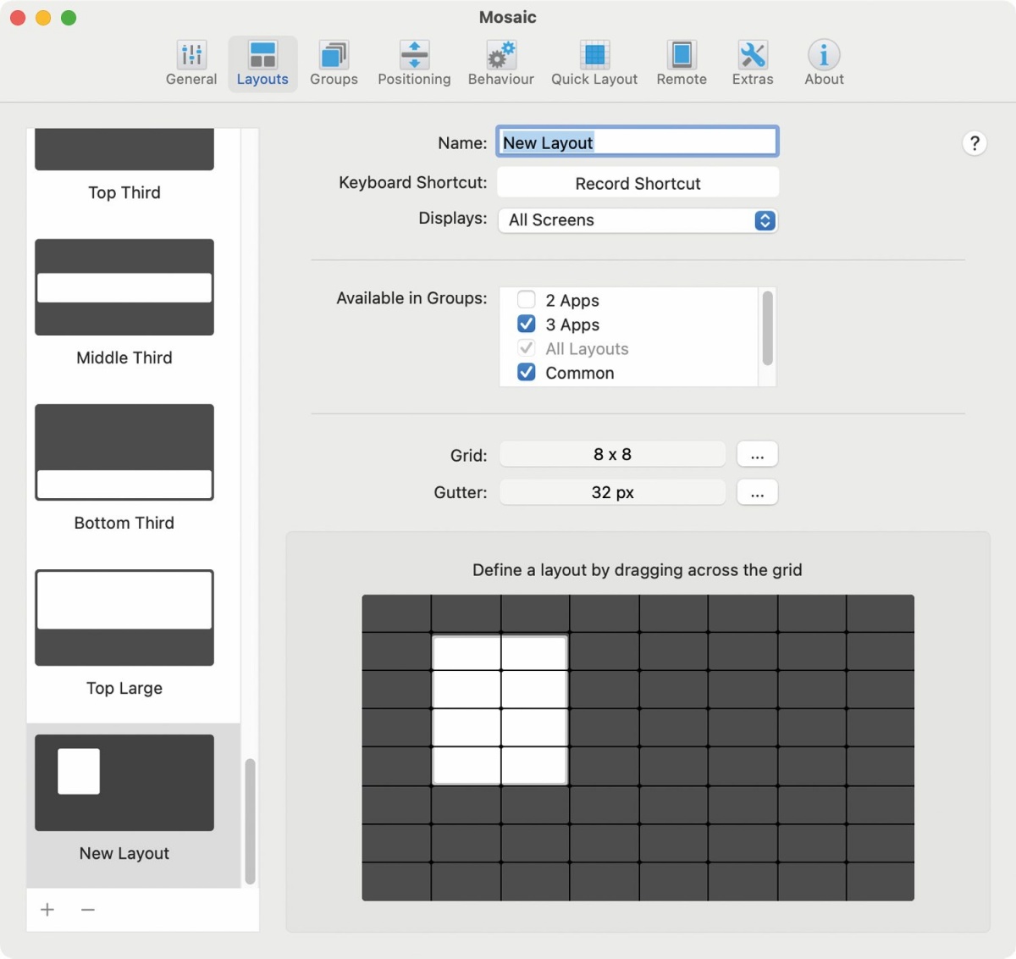Click the 8 x 8 grid value button
1016x959 pixels.
[x=612, y=454]
